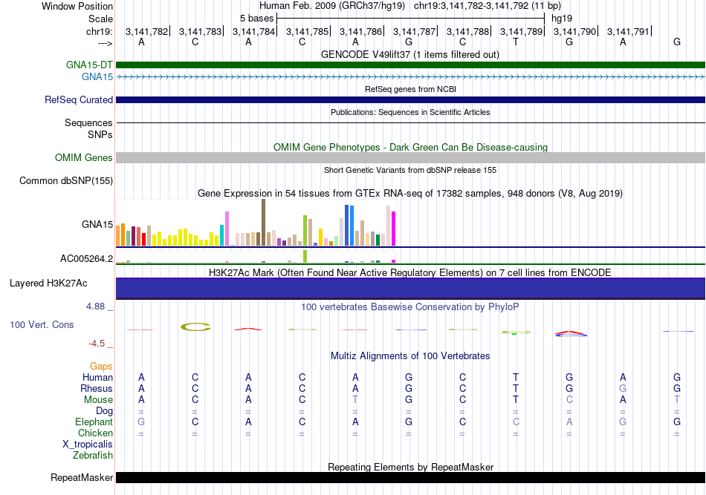The height and width of the screenshot is (495, 706).
Task: Click the GNA15-DT track label
Action: [x=89, y=65]
